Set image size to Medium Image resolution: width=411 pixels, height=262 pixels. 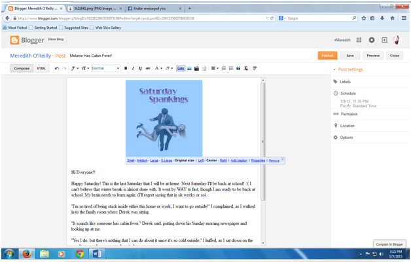[x=142, y=160]
